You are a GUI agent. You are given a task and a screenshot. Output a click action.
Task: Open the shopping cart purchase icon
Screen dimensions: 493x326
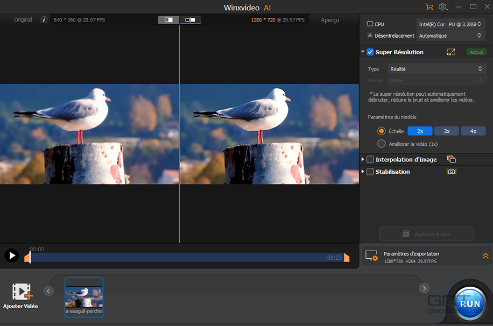coord(429,7)
